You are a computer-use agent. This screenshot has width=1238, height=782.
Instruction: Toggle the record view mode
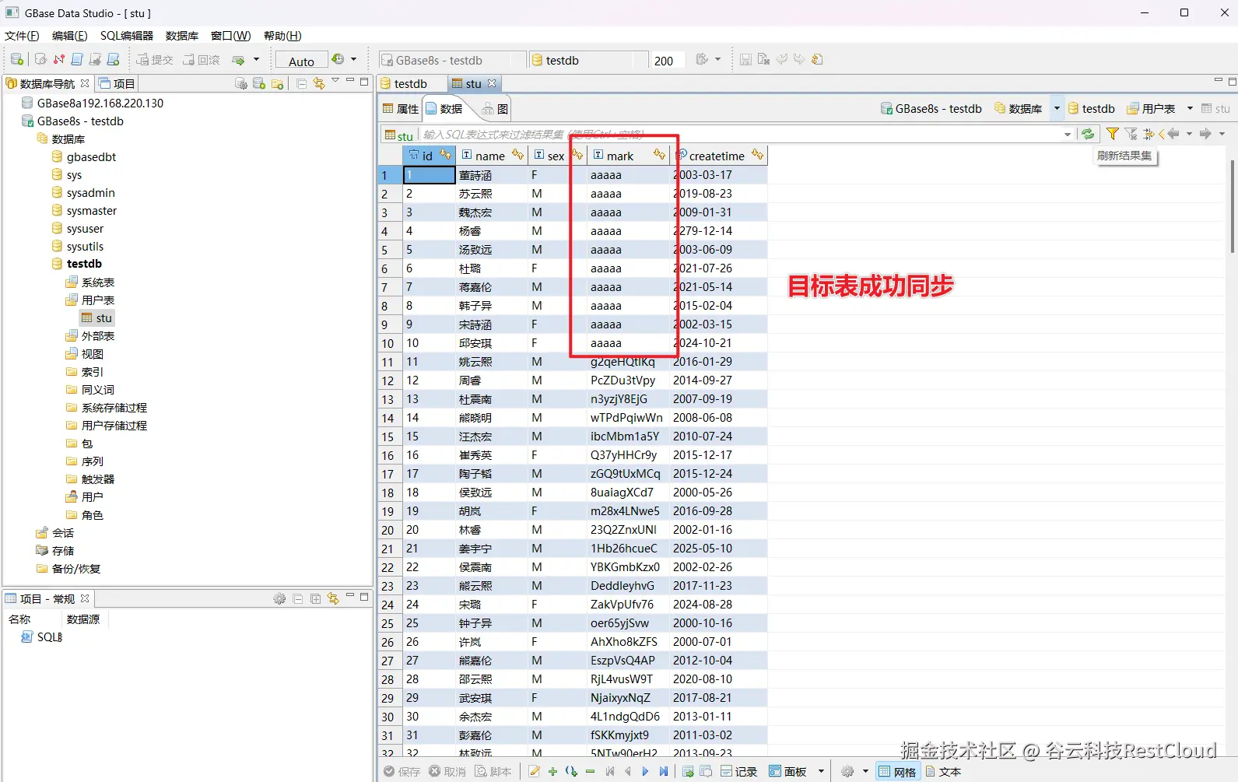[738, 772]
